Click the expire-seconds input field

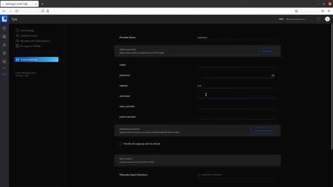(x=237, y=116)
